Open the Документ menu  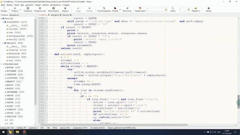click(x=29, y=5)
